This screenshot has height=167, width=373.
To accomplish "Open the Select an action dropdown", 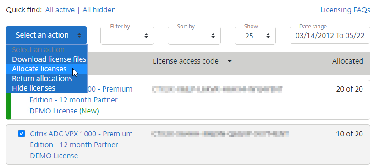I will [46, 35].
